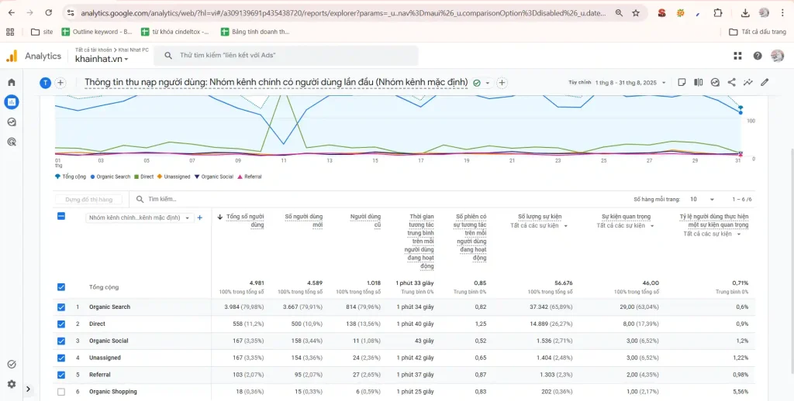
Task: Click the add comparison plus next to T
Action: [x=60, y=82]
